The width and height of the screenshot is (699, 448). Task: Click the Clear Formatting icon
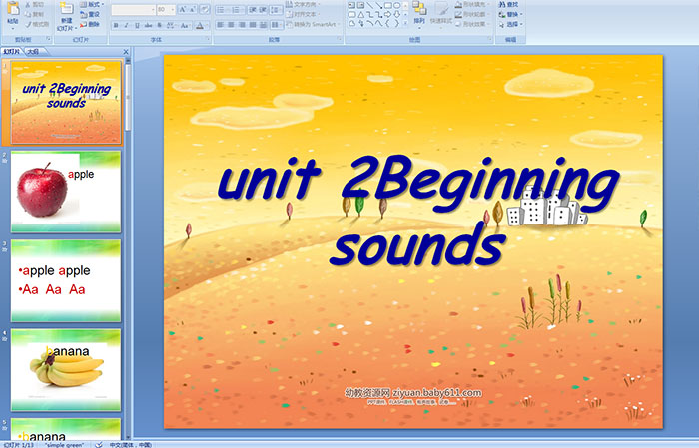(x=205, y=10)
